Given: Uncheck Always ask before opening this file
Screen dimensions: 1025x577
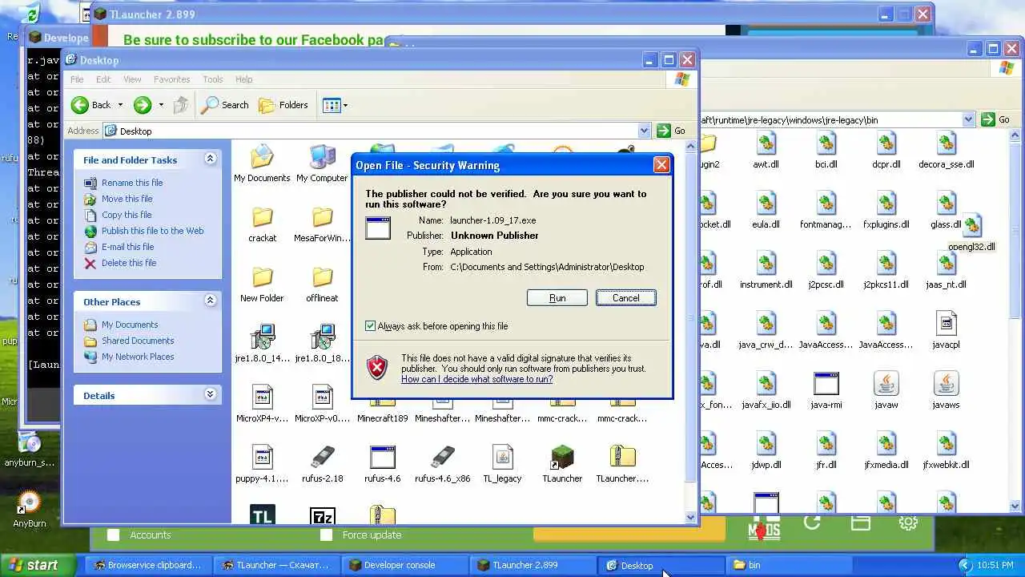Looking at the screenshot, I should pyautogui.click(x=370, y=326).
